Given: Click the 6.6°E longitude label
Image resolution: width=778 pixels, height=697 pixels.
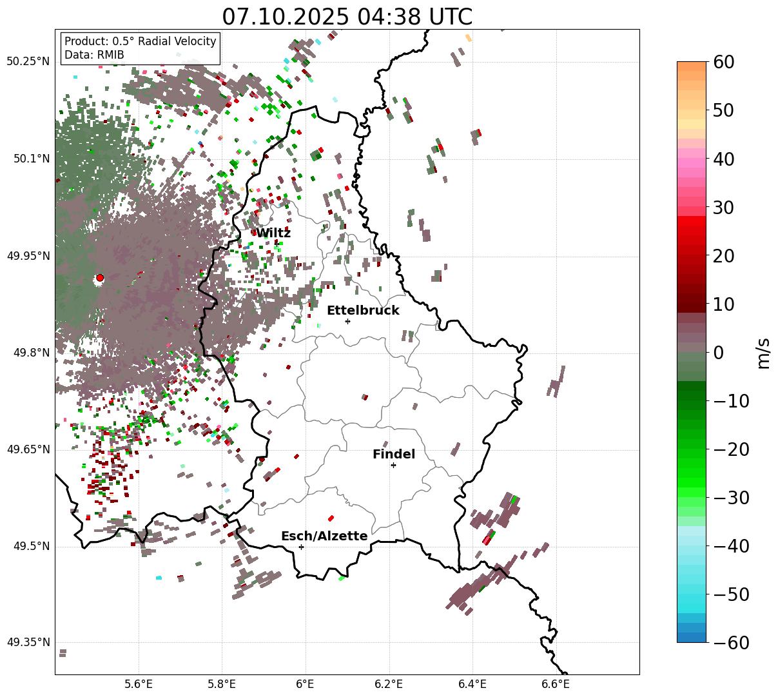Looking at the screenshot, I should click(x=556, y=684).
